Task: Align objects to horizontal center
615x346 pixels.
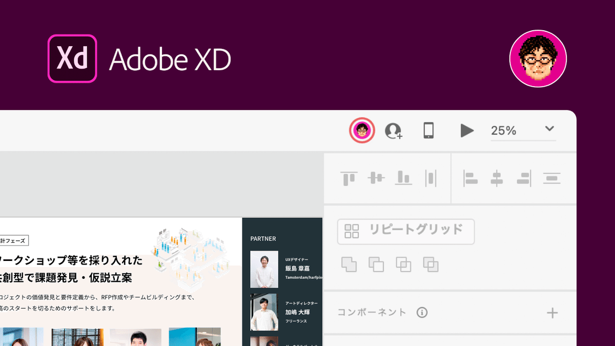Action: [x=497, y=178]
